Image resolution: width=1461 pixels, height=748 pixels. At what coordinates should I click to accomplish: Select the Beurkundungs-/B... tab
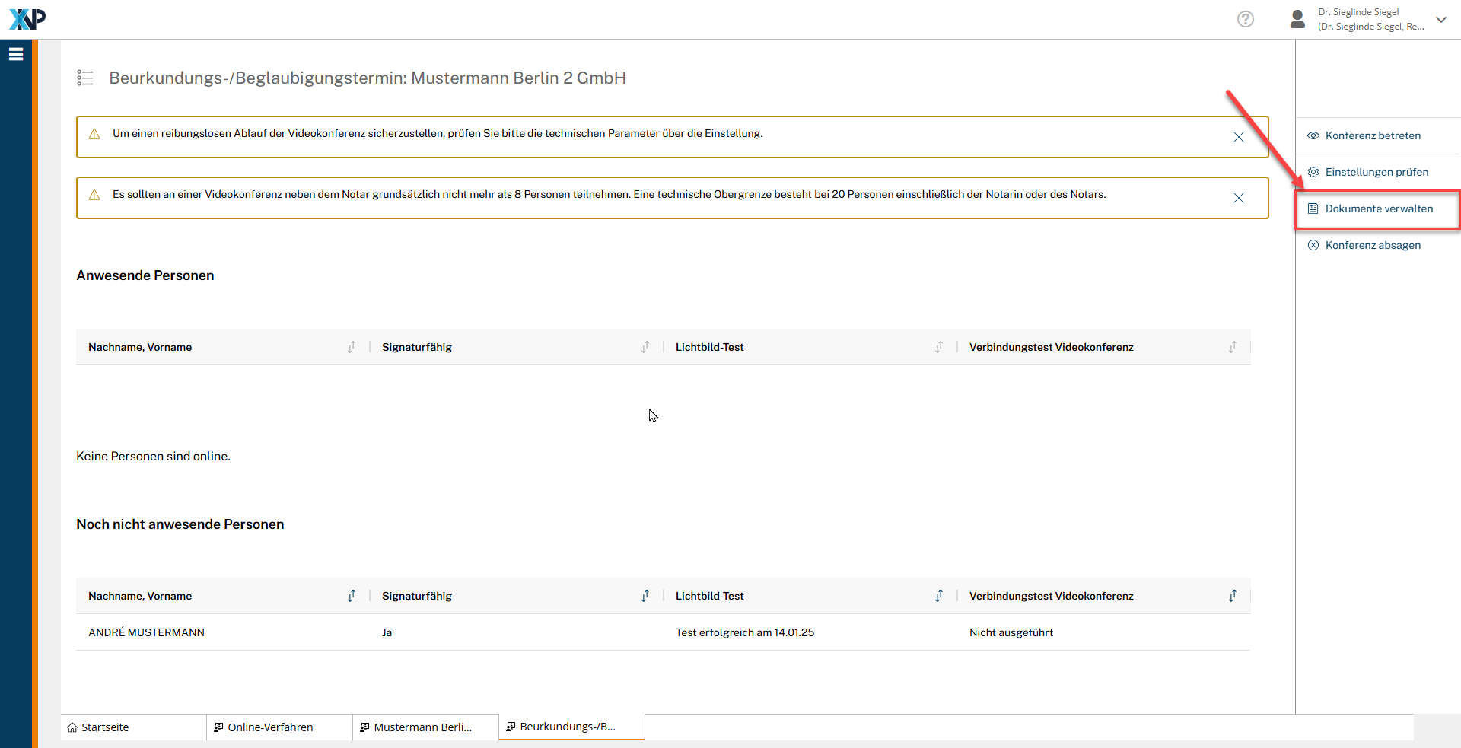(572, 727)
